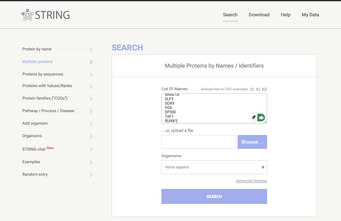Open the Help page
Viewport: 341px width, 221px height.
pos(285,15)
